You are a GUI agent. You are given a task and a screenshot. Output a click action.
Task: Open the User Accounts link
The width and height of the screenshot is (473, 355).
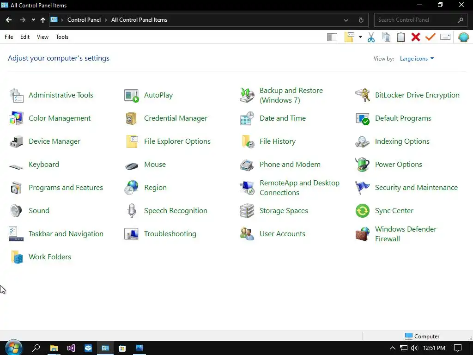point(282,234)
